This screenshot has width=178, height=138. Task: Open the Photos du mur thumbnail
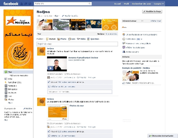pyautogui.click(x=57, y=112)
